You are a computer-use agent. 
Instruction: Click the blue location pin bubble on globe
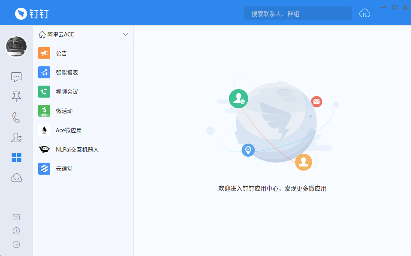(248, 150)
